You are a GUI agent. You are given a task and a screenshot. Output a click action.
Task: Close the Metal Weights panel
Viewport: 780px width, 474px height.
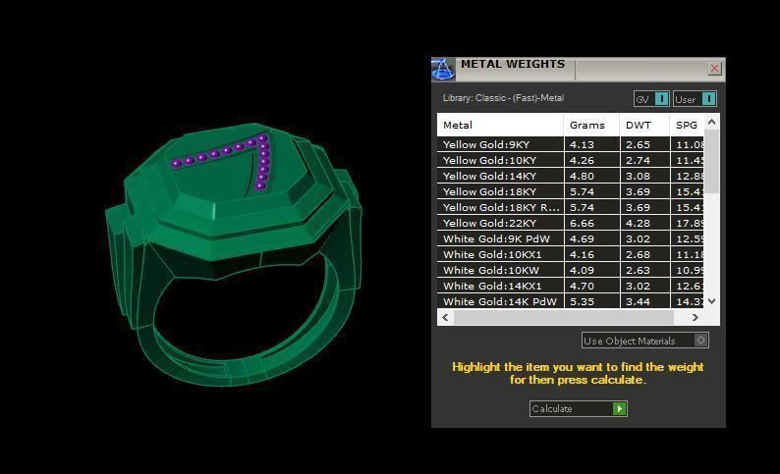[x=714, y=68]
